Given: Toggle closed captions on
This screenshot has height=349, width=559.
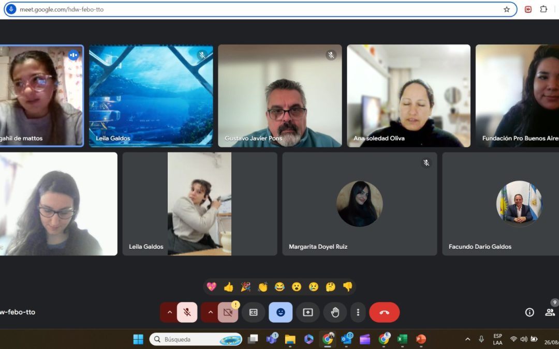Looking at the screenshot, I should (254, 312).
